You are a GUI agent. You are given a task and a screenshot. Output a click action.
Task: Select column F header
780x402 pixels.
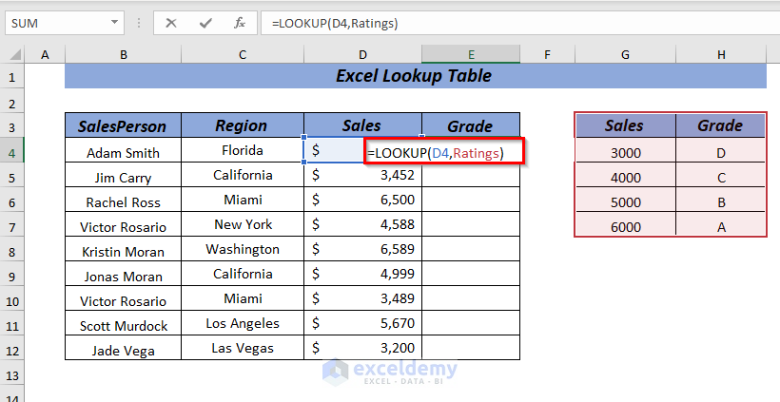[x=547, y=55]
